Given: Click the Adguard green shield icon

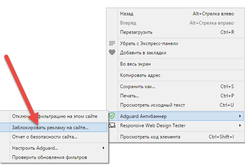Looking at the screenshot, I should point(112,116).
